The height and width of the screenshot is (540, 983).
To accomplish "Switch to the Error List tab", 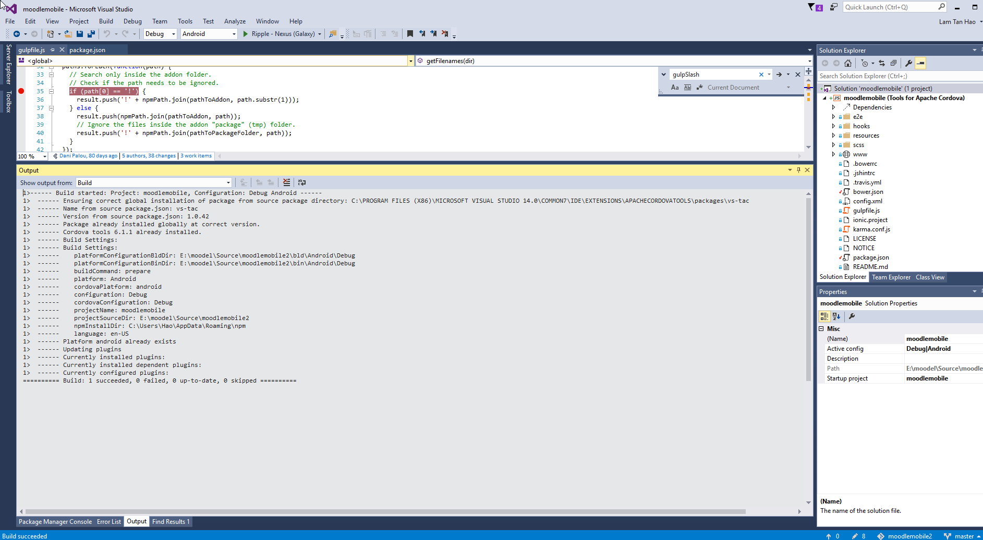I will click(x=108, y=522).
